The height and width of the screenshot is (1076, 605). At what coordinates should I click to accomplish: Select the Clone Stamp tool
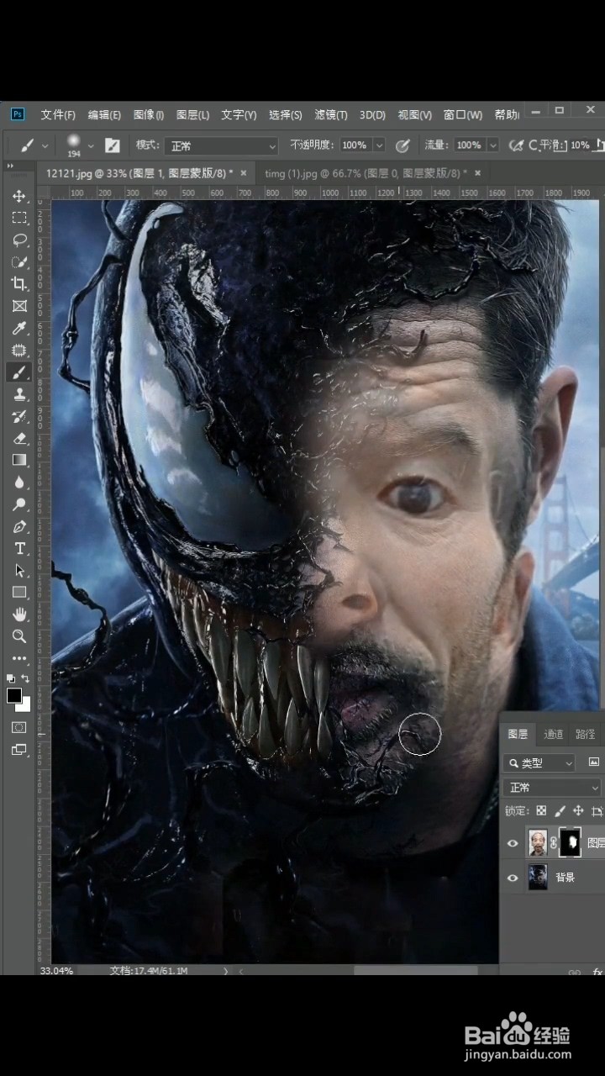coord(19,394)
